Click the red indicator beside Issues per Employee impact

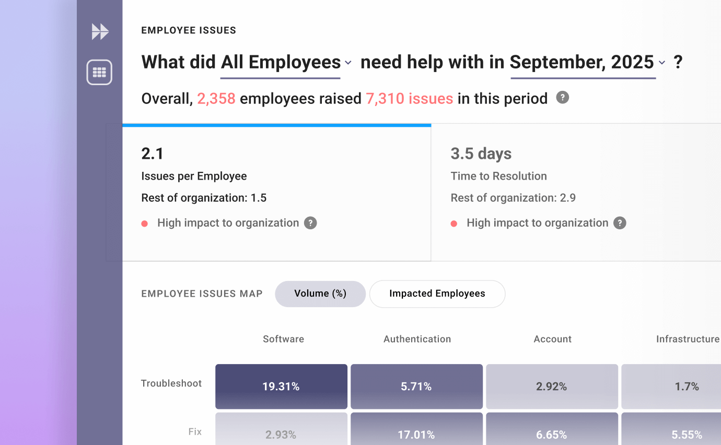(145, 223)
